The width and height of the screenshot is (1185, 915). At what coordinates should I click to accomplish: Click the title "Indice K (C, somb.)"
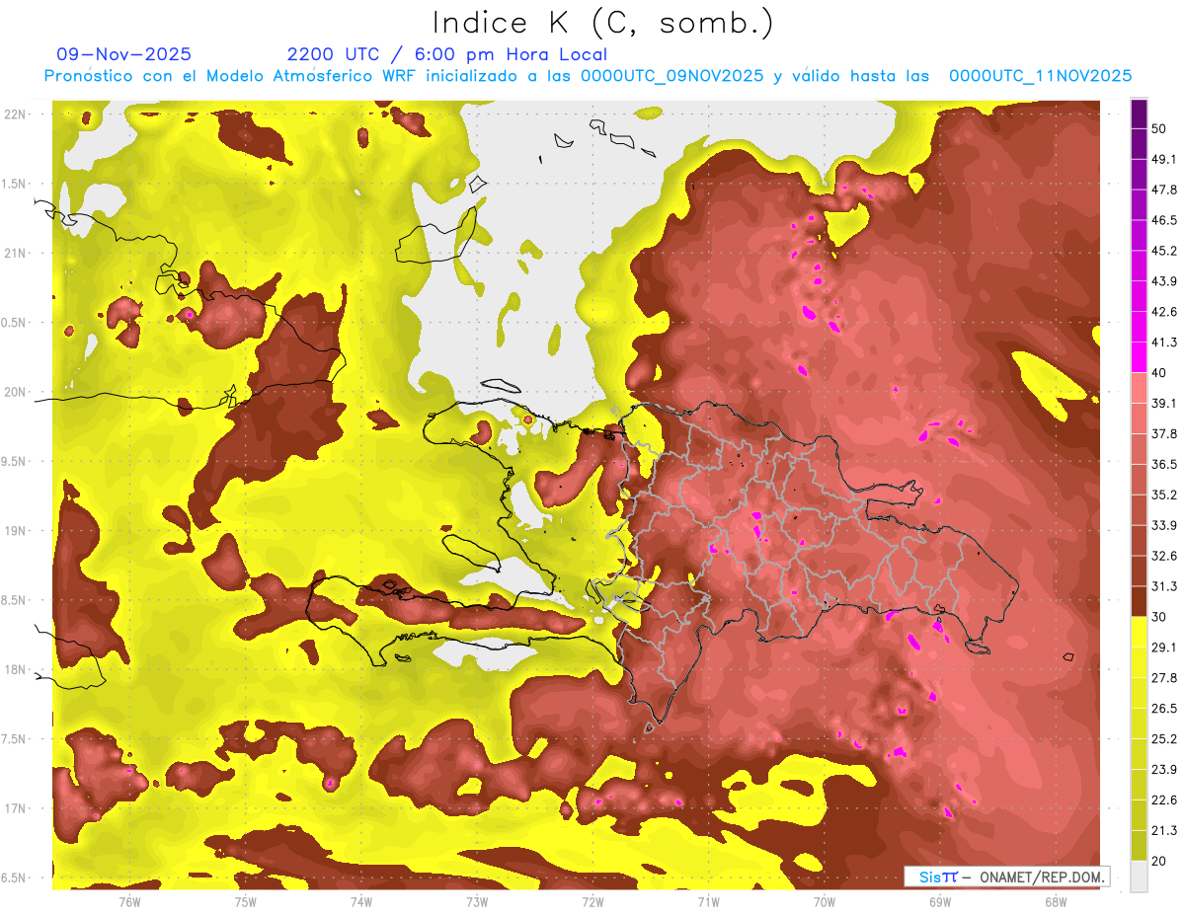coord(603,23)
